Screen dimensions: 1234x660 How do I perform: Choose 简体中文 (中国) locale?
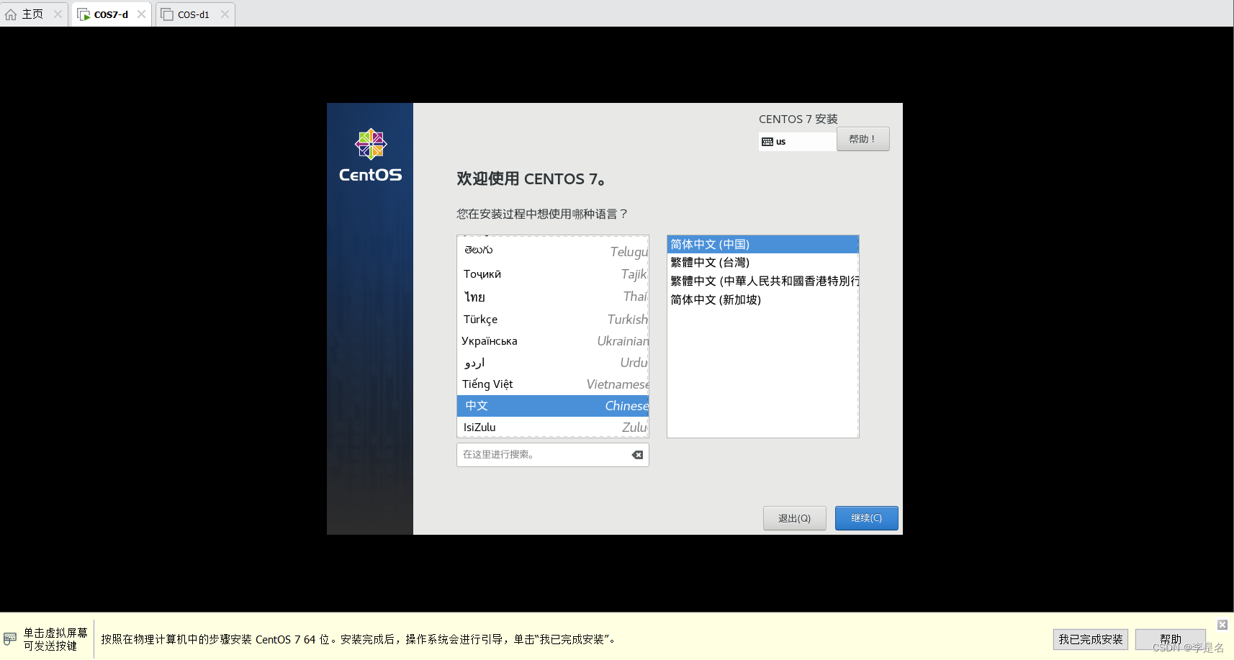[x=763, y=245]
